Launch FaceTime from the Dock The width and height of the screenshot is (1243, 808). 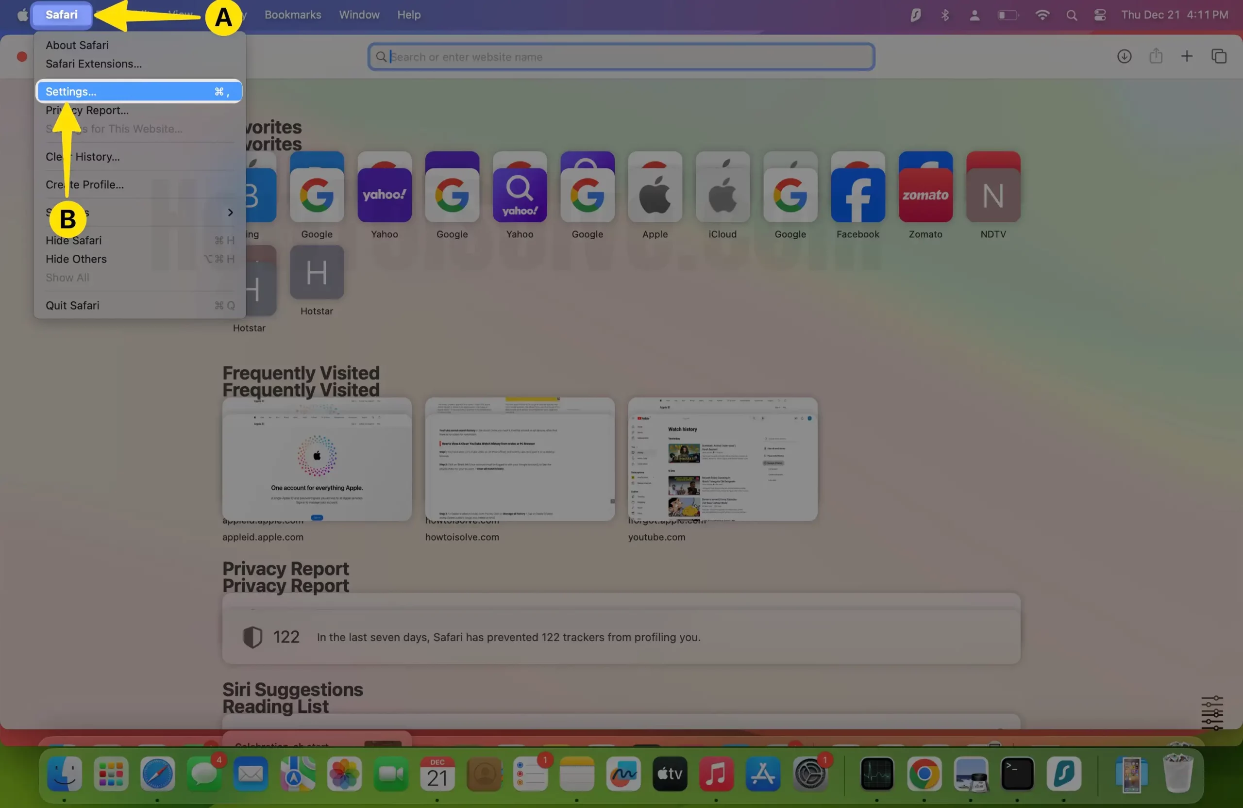point(391,774)
